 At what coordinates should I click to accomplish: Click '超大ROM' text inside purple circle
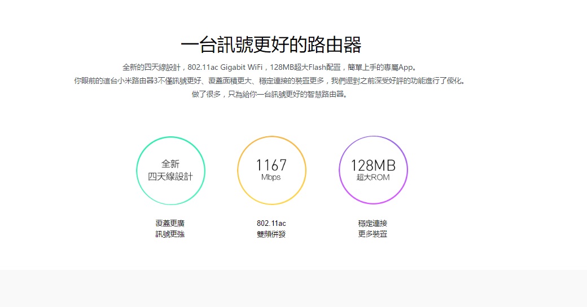point(373,177)
